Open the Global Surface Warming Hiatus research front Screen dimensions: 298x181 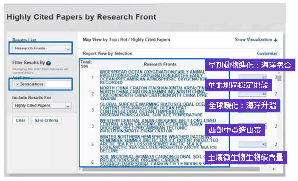coord(153,110)
